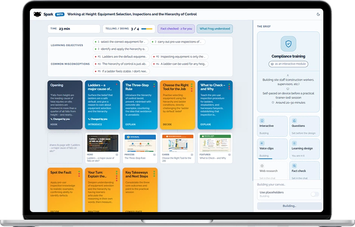Click misconception M1 "Ladders are the default equipme.."
355x227 pixels.
coord(121,57)
